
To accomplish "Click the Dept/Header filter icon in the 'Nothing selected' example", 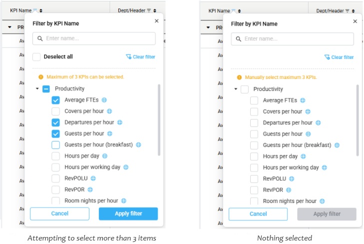I will pos(348,11).
